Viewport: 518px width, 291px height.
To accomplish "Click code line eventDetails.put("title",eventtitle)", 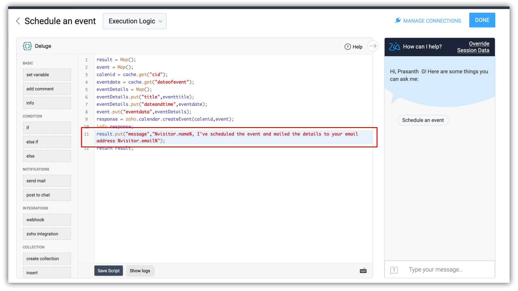I will pos(145,97).
